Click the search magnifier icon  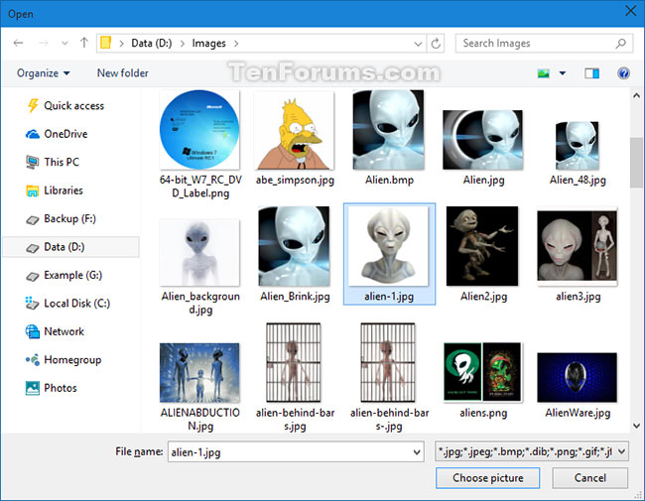click(x=621, y=44)
